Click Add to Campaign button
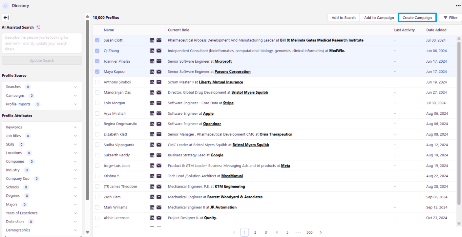 (379, 18)
